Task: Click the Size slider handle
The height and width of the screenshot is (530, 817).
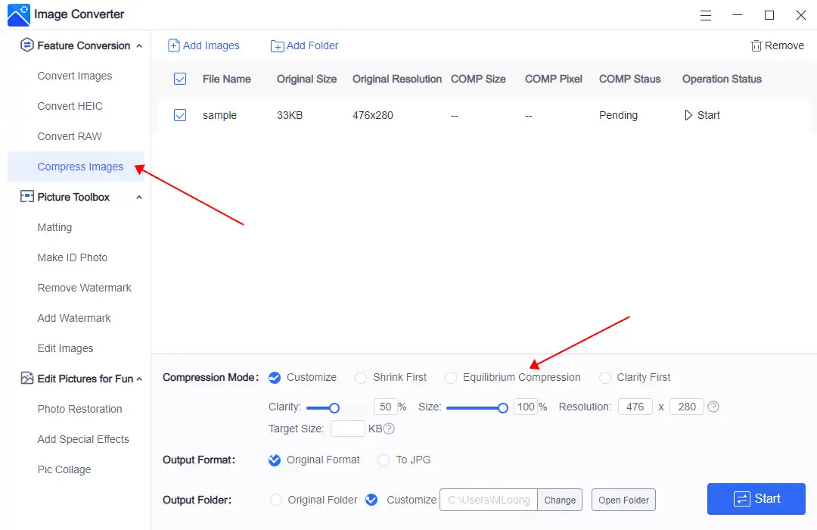Action: click(503, 407)
